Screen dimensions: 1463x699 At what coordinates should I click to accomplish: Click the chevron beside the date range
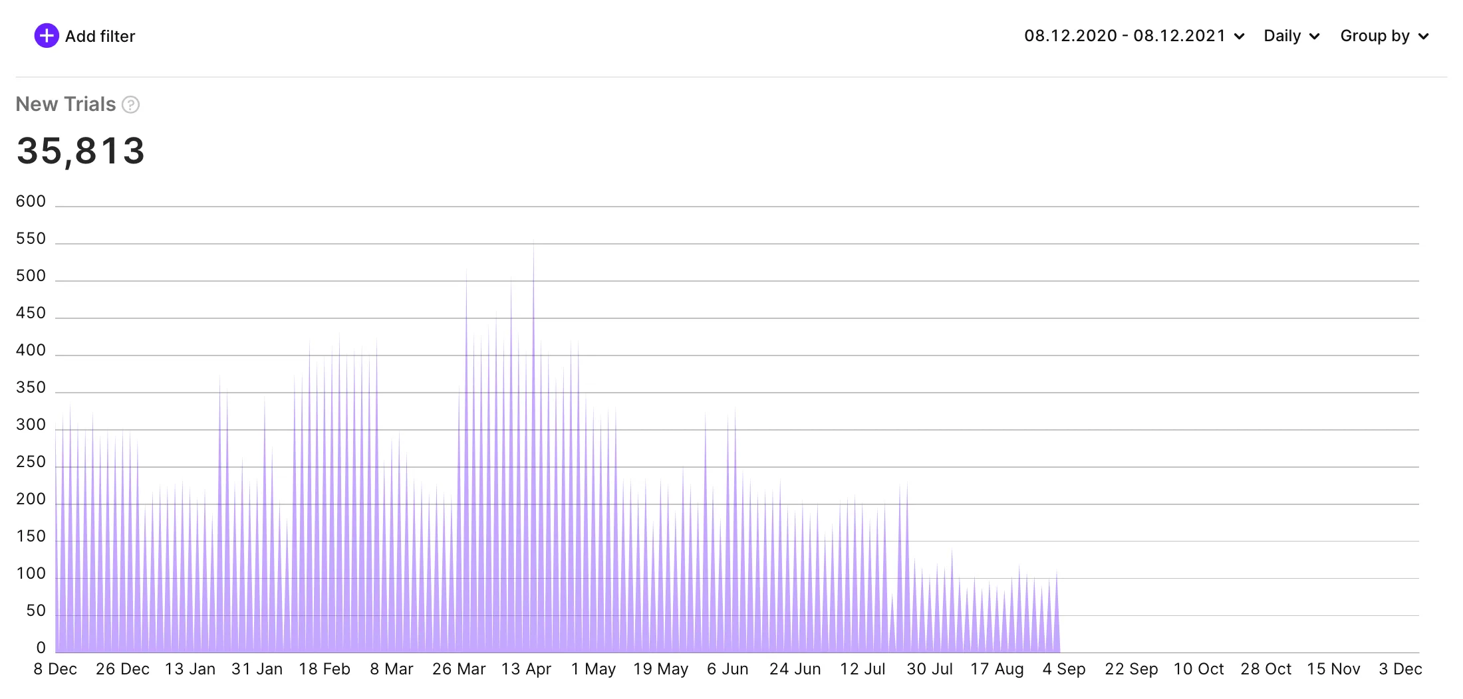coord(1240,37)
